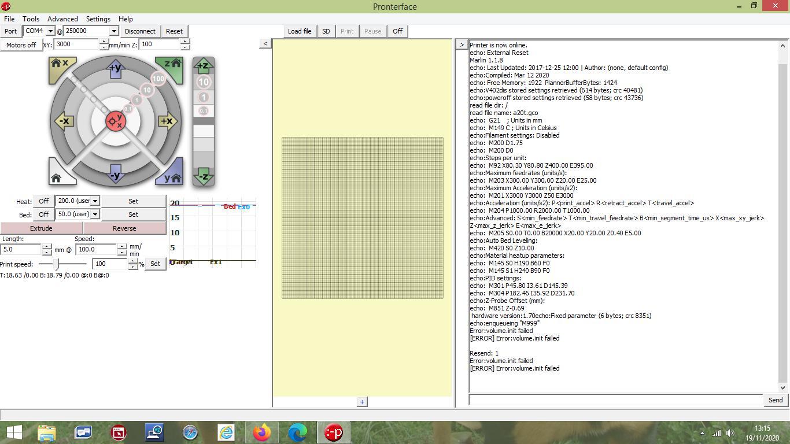Open the Settings menu
Image resolution: width=790 pixels, height=444 pixels.
98,18
